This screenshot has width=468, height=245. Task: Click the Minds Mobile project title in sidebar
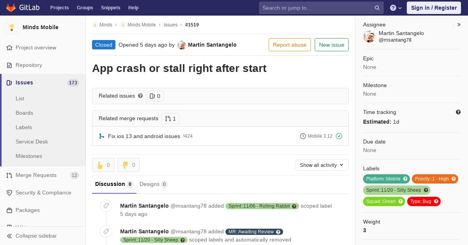[x=41, y=27]
